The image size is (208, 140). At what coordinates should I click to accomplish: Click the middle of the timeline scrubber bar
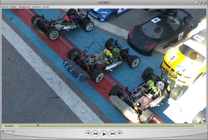pos(106,126)
